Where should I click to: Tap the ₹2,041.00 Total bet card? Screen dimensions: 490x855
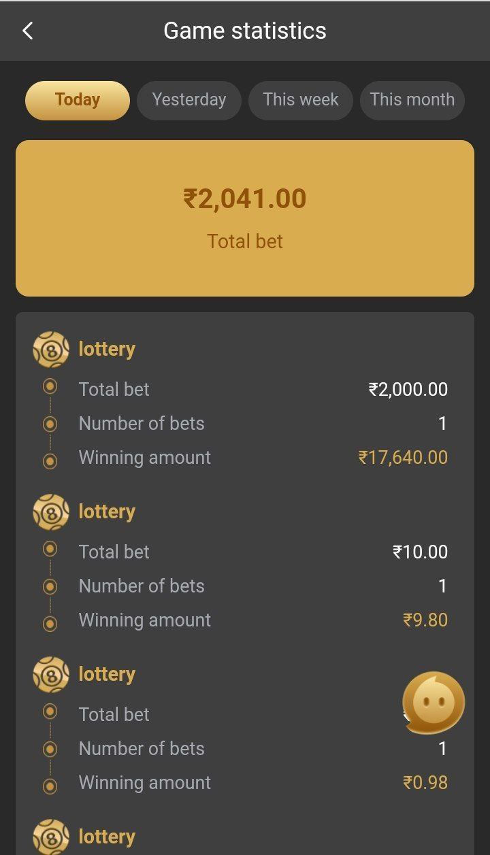click(x=245, y=218)
